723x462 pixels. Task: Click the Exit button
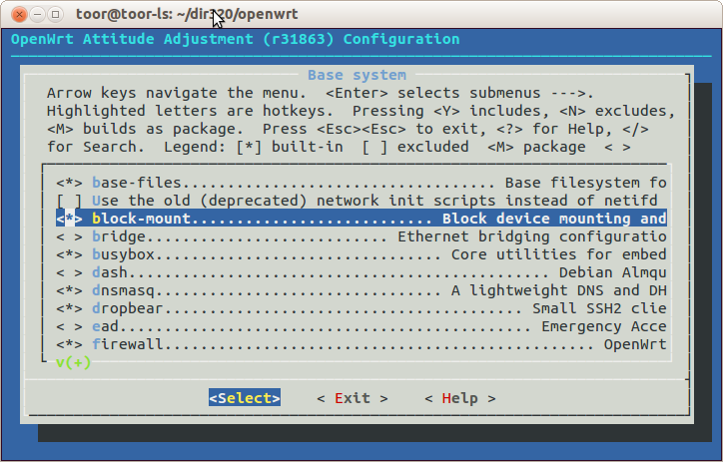[x=353, y=398]
